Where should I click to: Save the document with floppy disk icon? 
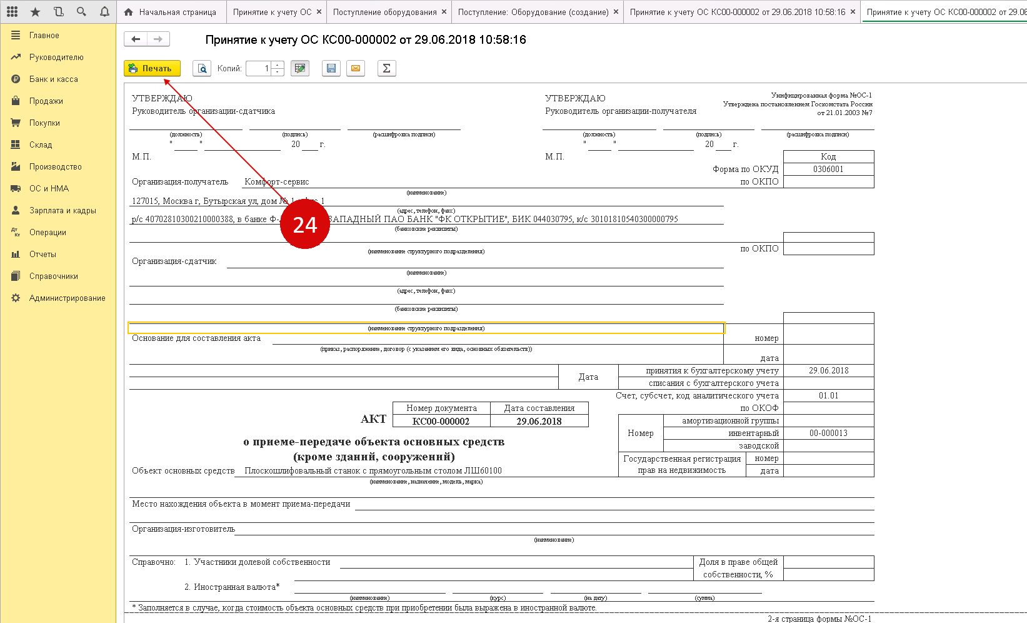tap(331, 68)
